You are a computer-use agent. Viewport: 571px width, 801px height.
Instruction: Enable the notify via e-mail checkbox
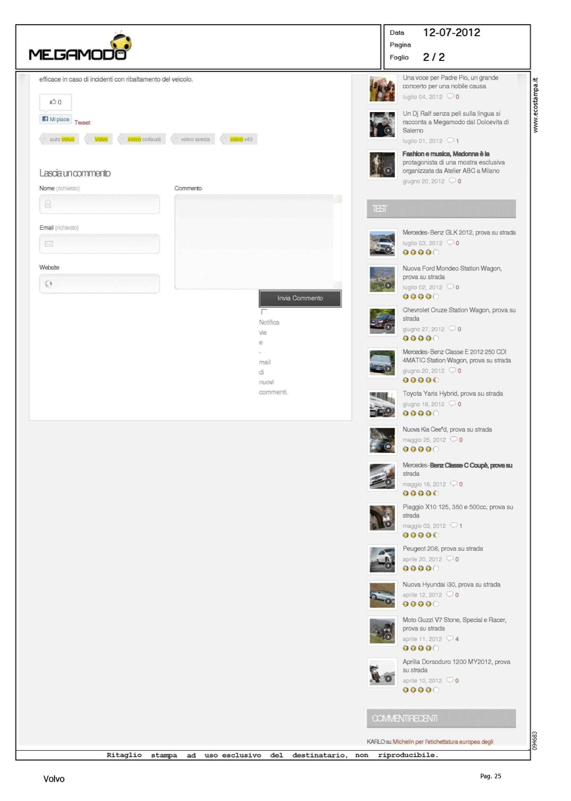coord(263,312)
